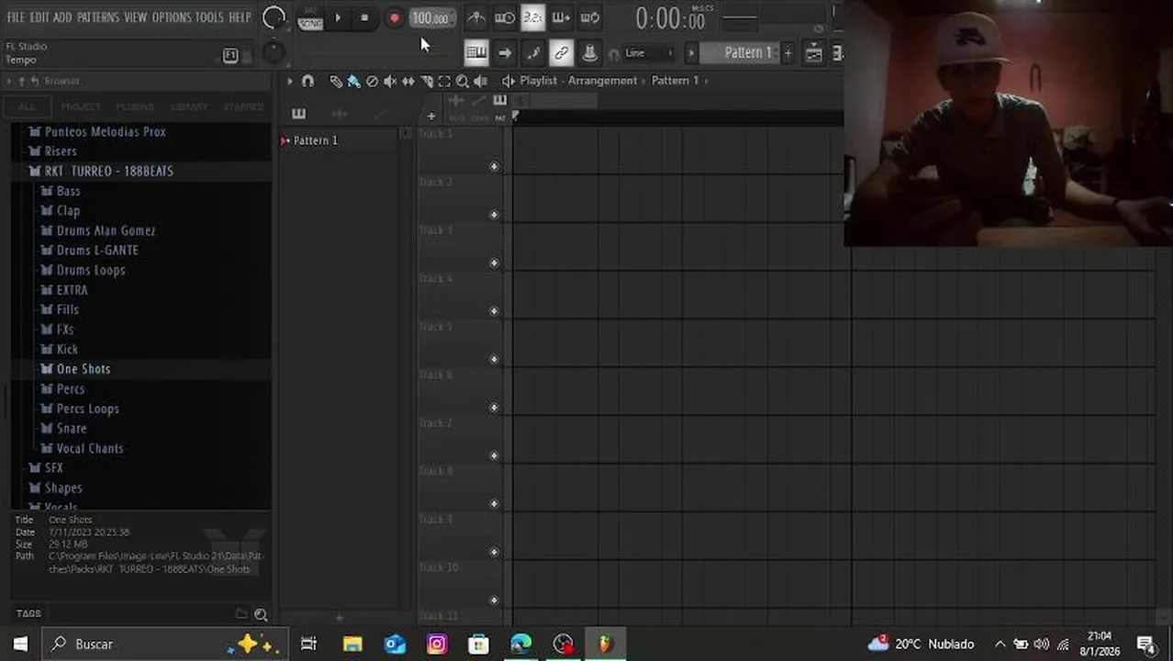Toggle playlist magnet snap icon
This screenshot has width=1173, height=661.
307,81
